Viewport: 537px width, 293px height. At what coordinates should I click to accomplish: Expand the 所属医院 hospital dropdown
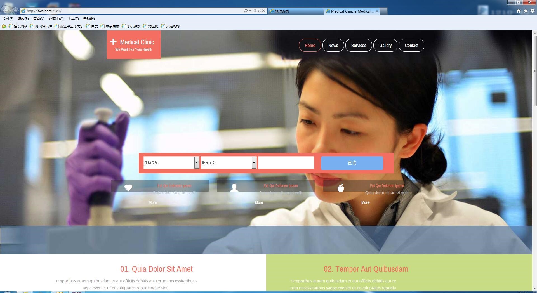pyautogui.click(x=197, y=163)
